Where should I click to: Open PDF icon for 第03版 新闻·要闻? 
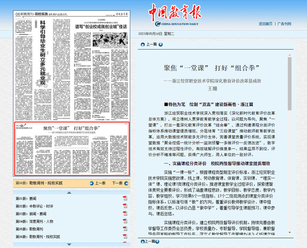click(125, 213)
